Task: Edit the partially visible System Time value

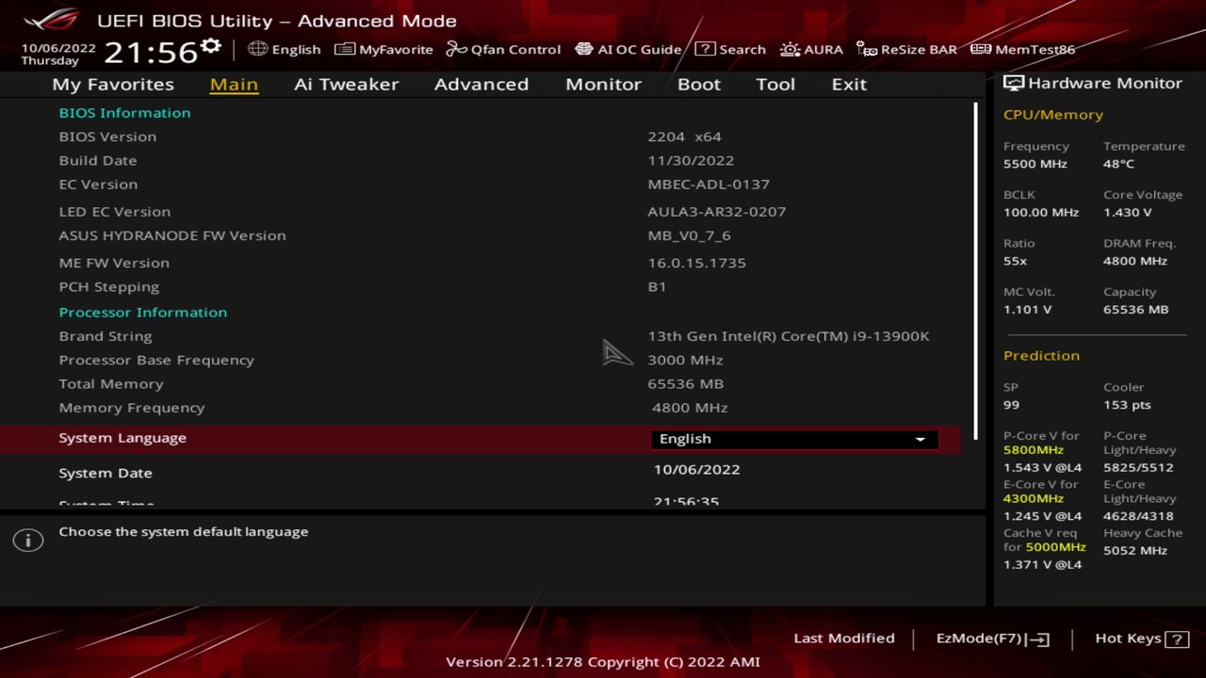Action: [x=686, y=502]
